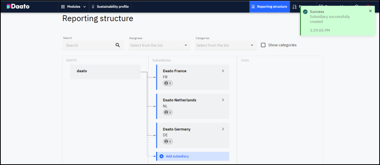This screenshot has height=165, width=380.
Task: Open the Assignees dropdown
Action: (x=160, y=45)
